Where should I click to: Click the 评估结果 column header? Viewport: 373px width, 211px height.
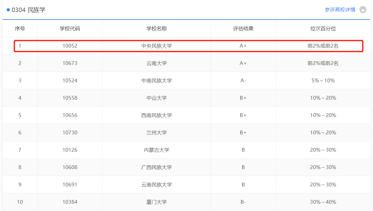pyautogui.click(x=243, y=28)
